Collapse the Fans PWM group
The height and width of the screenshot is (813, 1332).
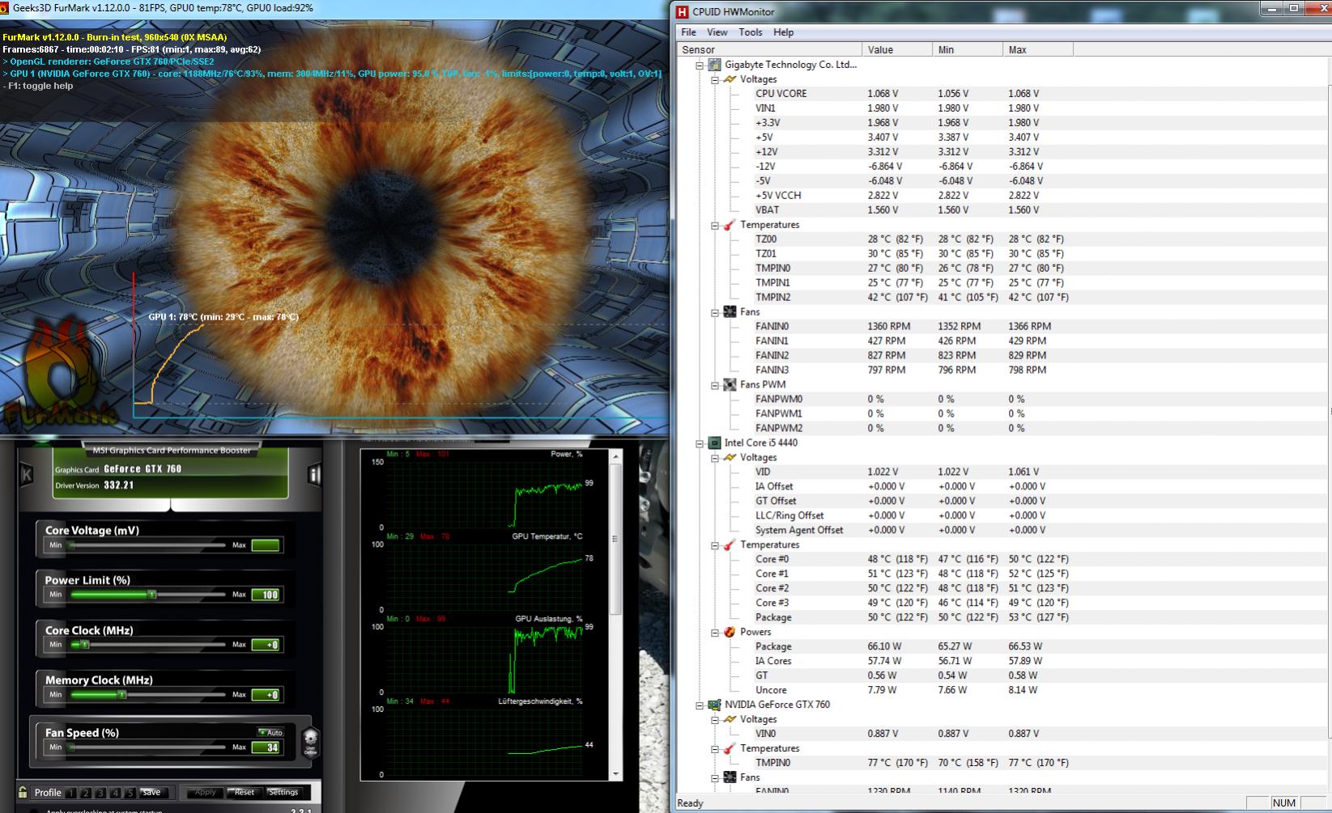click(715, 386)
